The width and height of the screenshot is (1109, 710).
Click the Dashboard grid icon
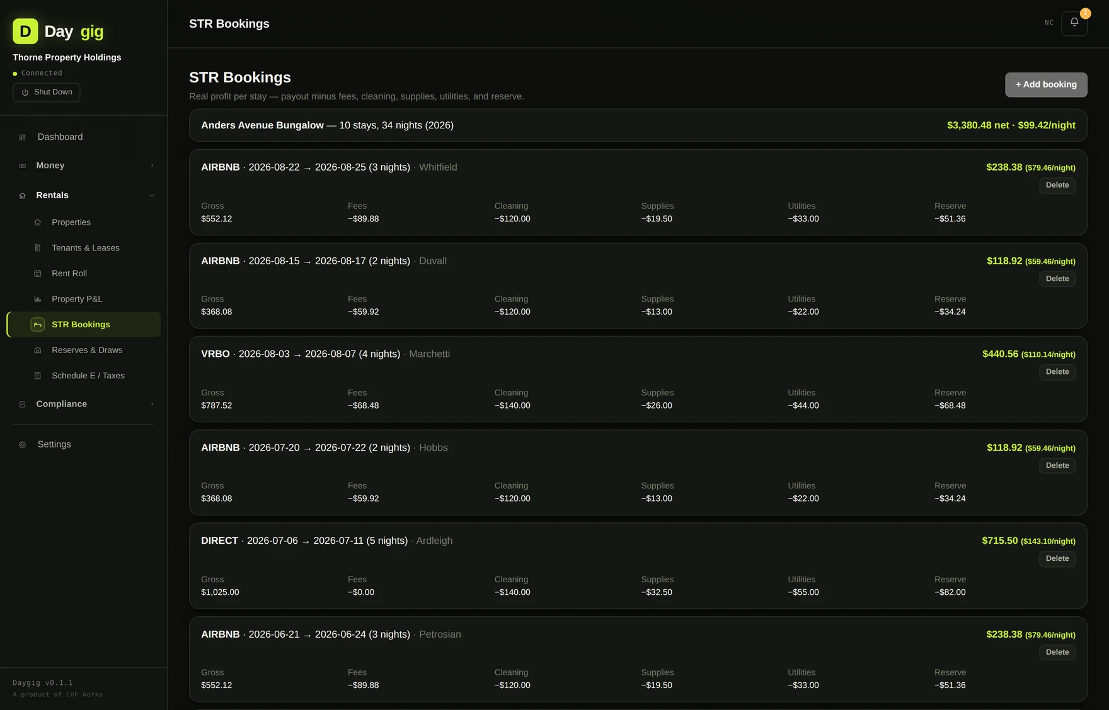(23, 137)
